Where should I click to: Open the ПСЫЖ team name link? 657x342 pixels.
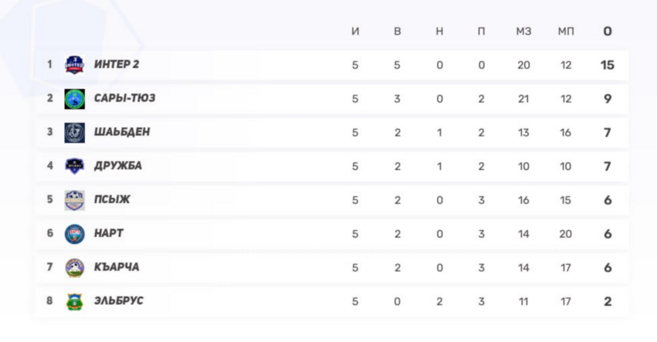[112, 199]
